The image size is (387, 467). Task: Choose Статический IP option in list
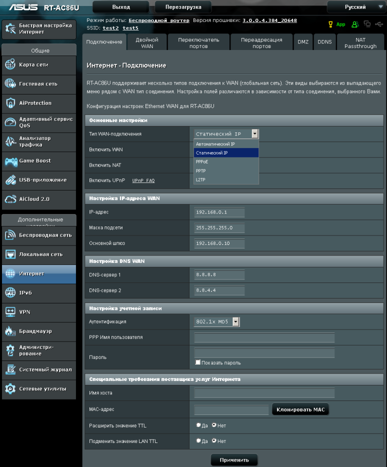226,153
